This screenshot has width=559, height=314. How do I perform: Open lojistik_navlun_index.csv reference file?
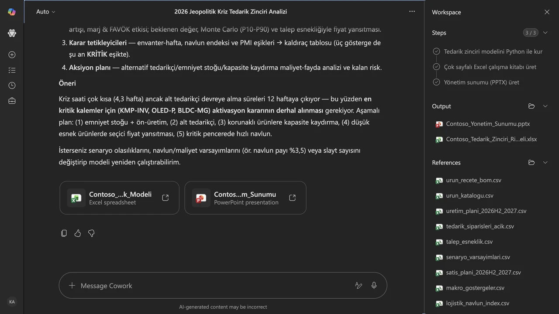tap(477, 303)
